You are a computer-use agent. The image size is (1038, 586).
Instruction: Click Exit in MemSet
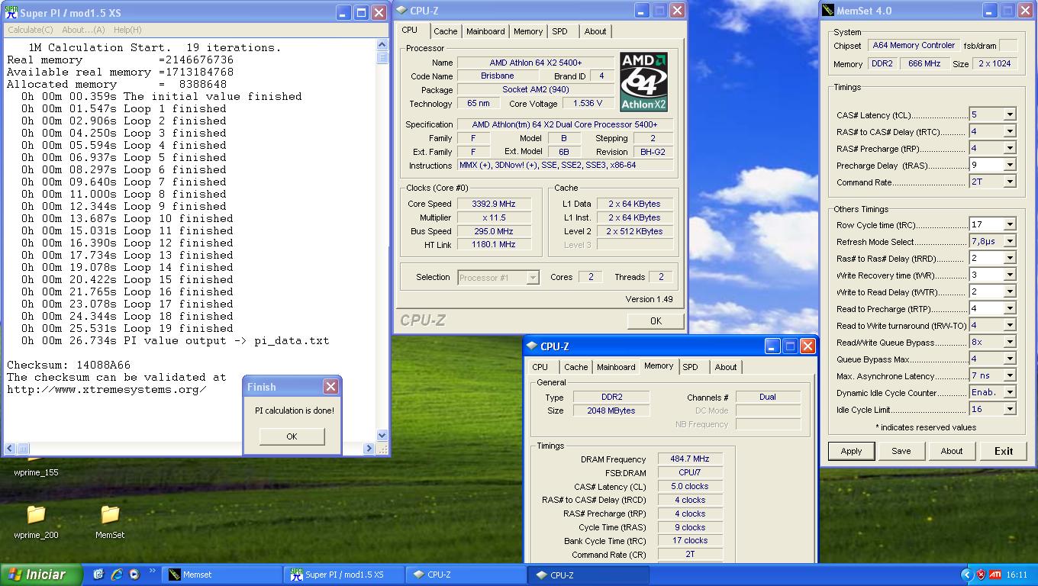pyautogui.click(x=1004, y=451)
